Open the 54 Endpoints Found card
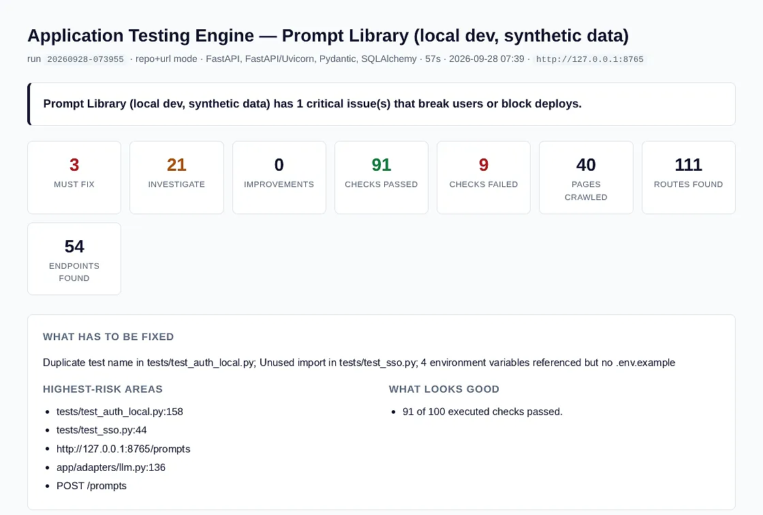 point(74,259)
